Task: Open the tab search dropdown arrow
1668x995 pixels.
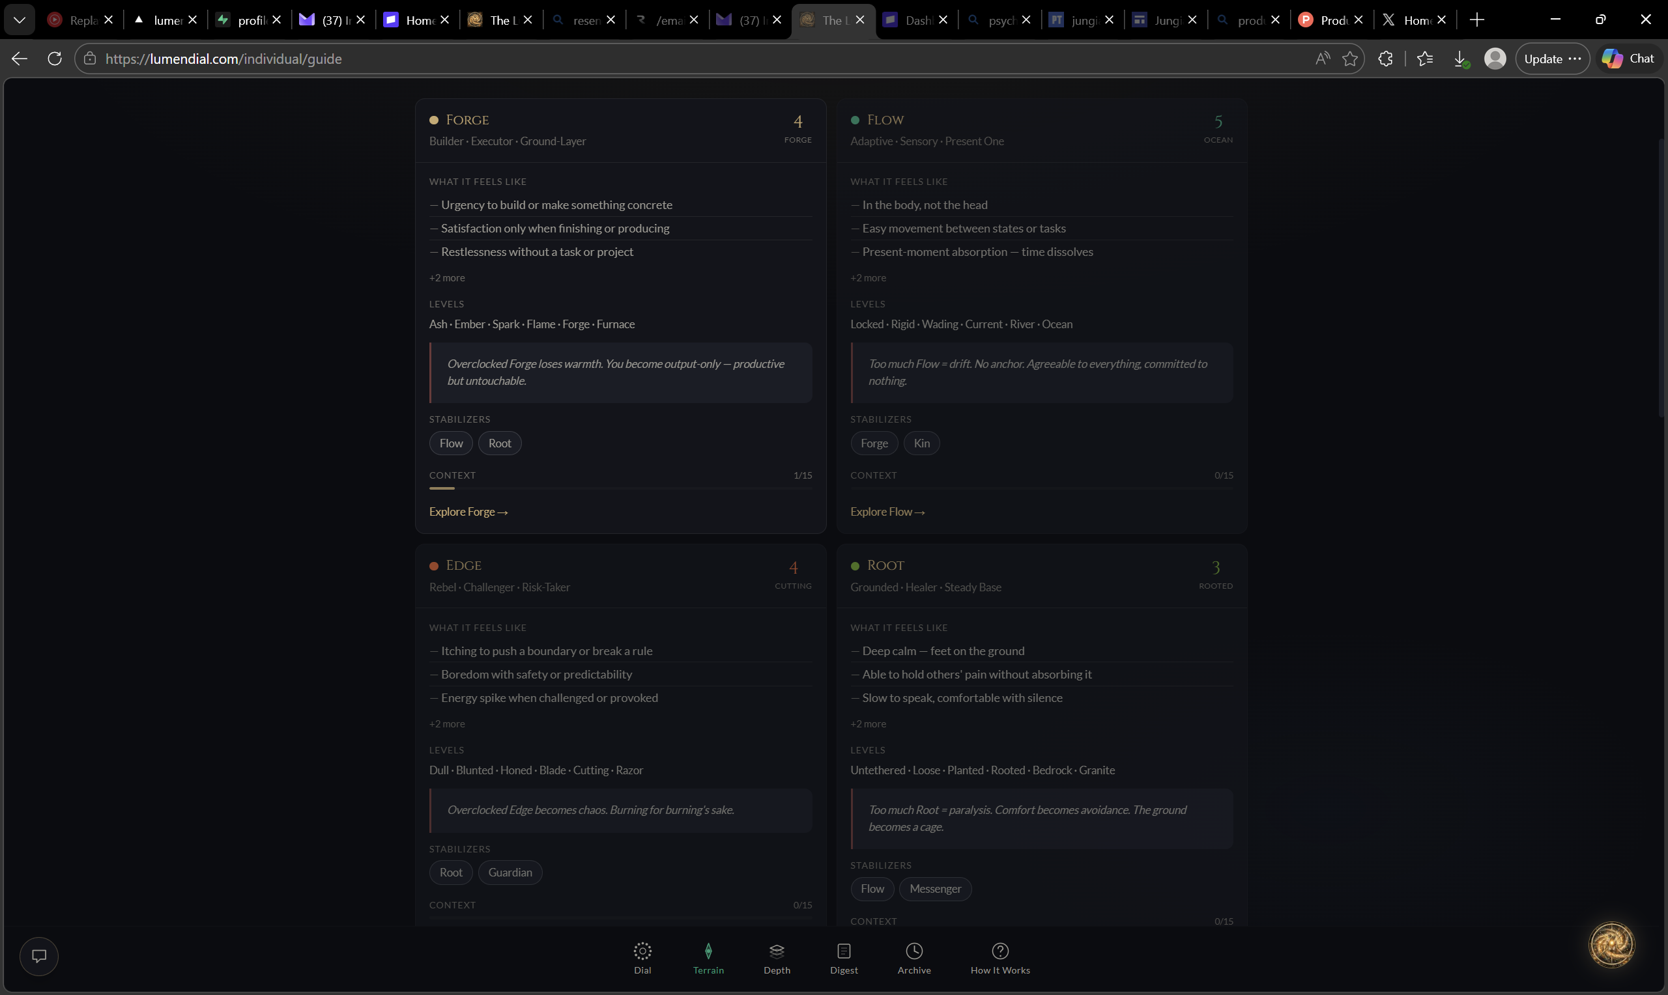Action: click(x=20, y=20)
